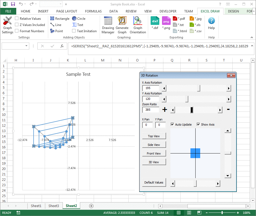The height and width of the screenshot is (216, 256).
Task: Open Graph Settings tool
Action: [8, 25]
